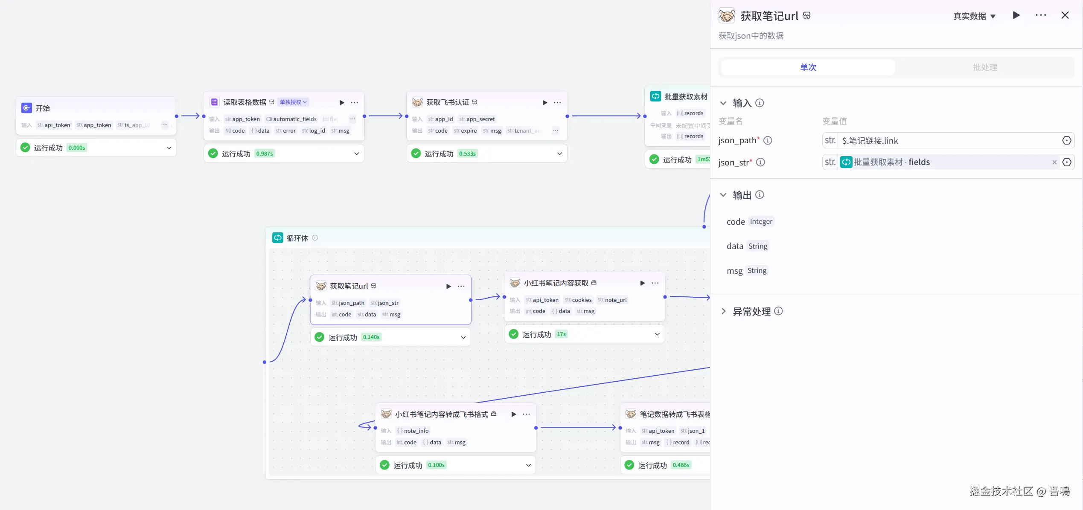Image resolution: width=1083 pixels, height=510 pixels.
Task: Open the 真实数据 dropdown
Action: 974,16
